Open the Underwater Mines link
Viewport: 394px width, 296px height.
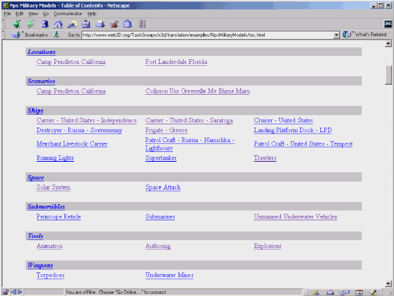click(170, 275)
